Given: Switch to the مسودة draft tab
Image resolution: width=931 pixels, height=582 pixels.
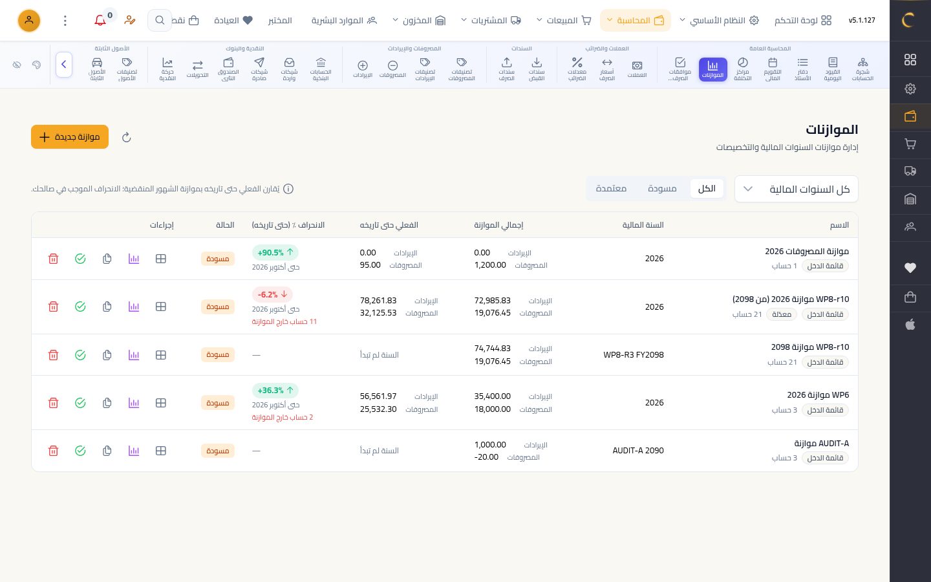Looking at the screenshot, I should point(662,188).
